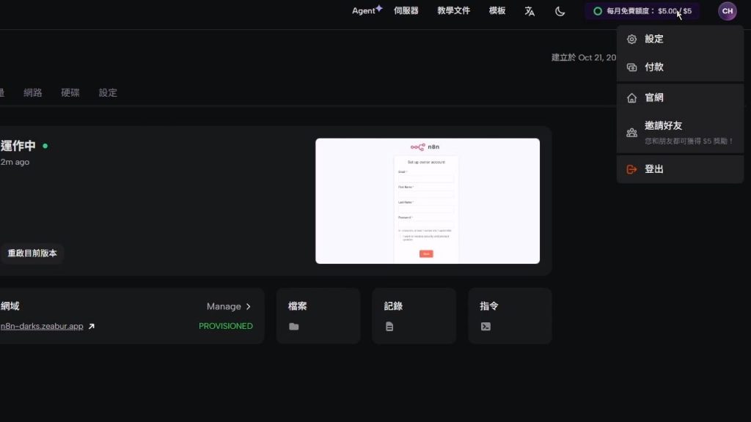
Task: Click the n8n setup preview thumbnail
Action: coord(428,200)
